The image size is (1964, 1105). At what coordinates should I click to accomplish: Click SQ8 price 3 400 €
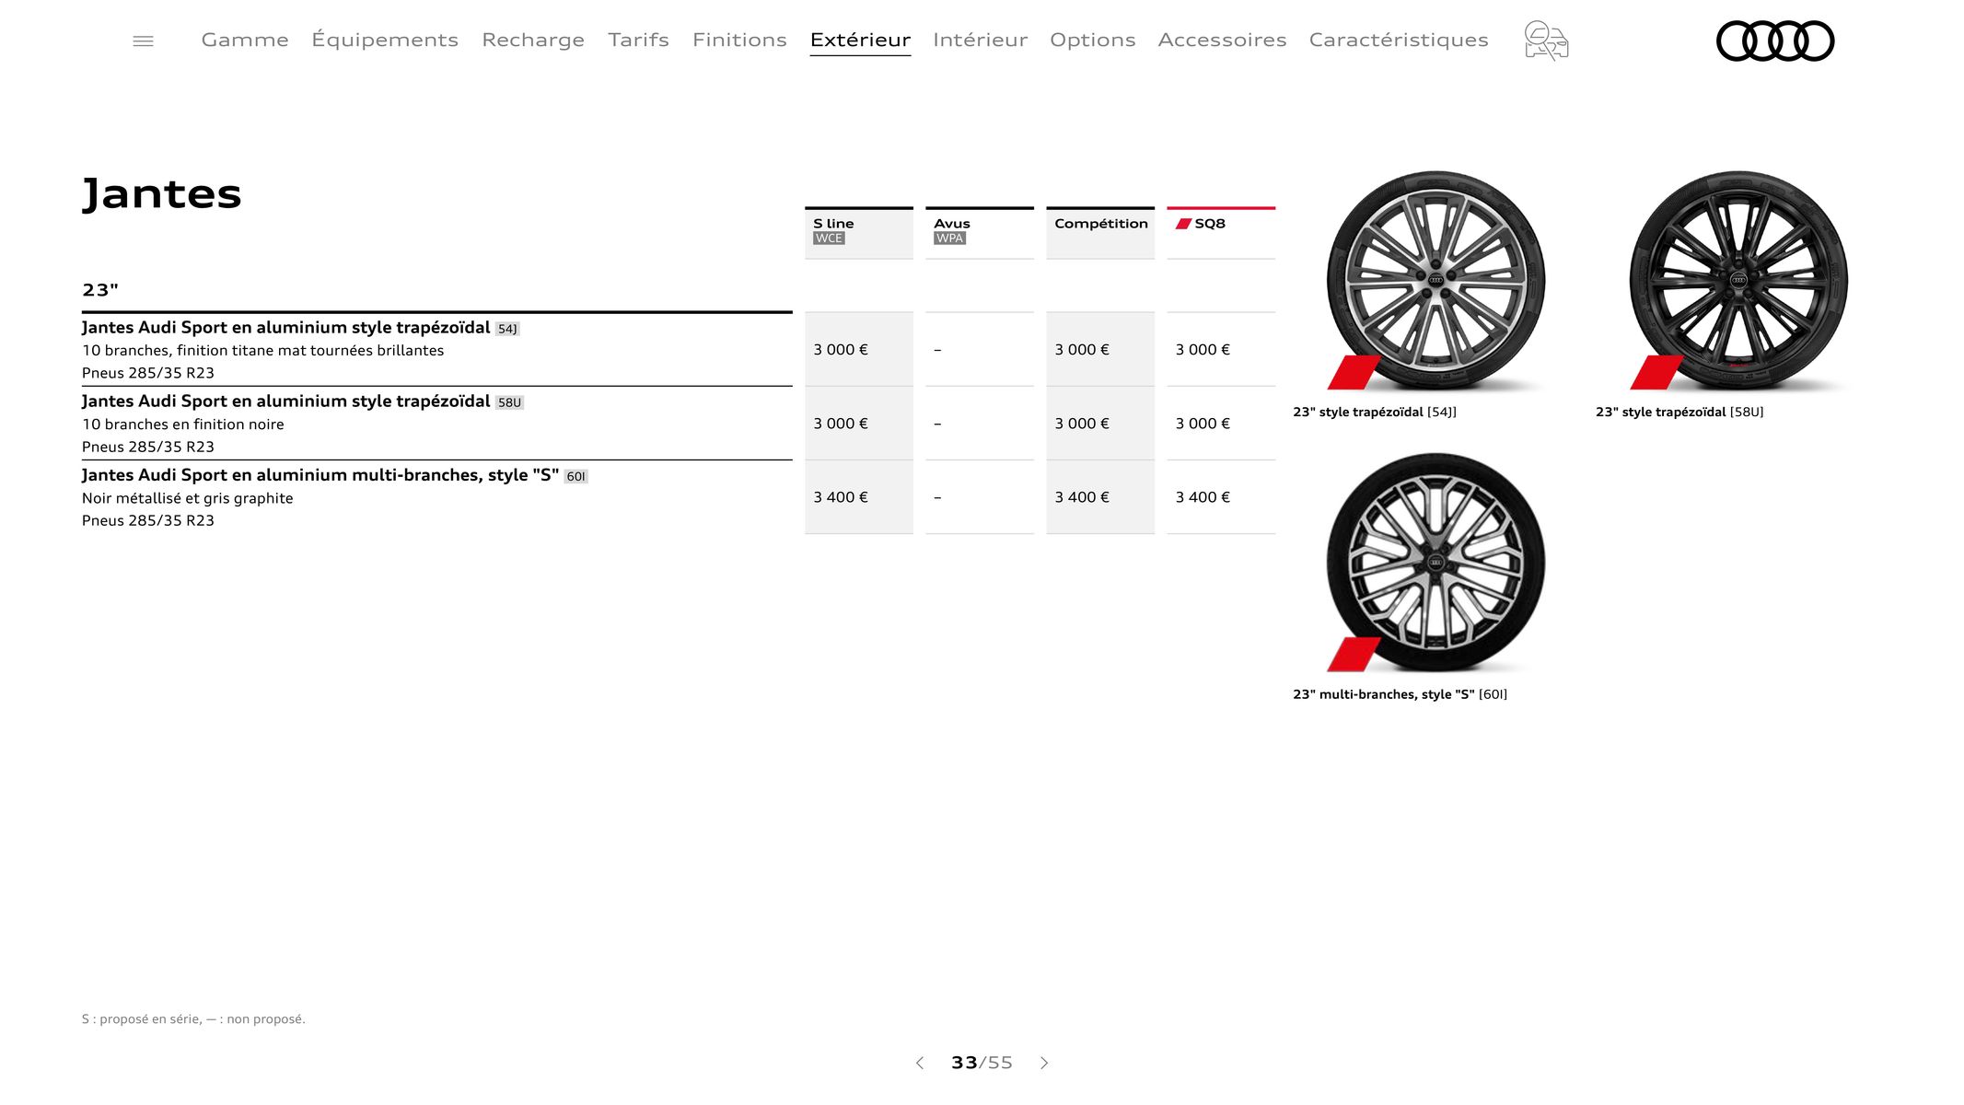click(1203, 497)
